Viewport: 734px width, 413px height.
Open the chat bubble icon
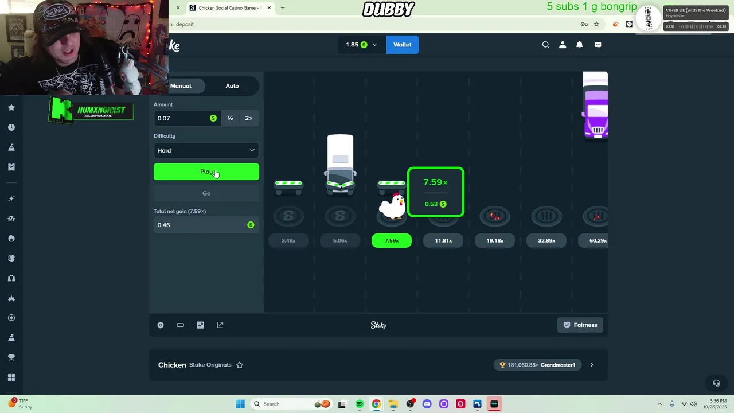[598, 45]
